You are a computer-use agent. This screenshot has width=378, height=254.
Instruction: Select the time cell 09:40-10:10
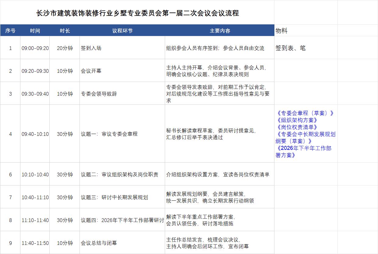point(35,134)
